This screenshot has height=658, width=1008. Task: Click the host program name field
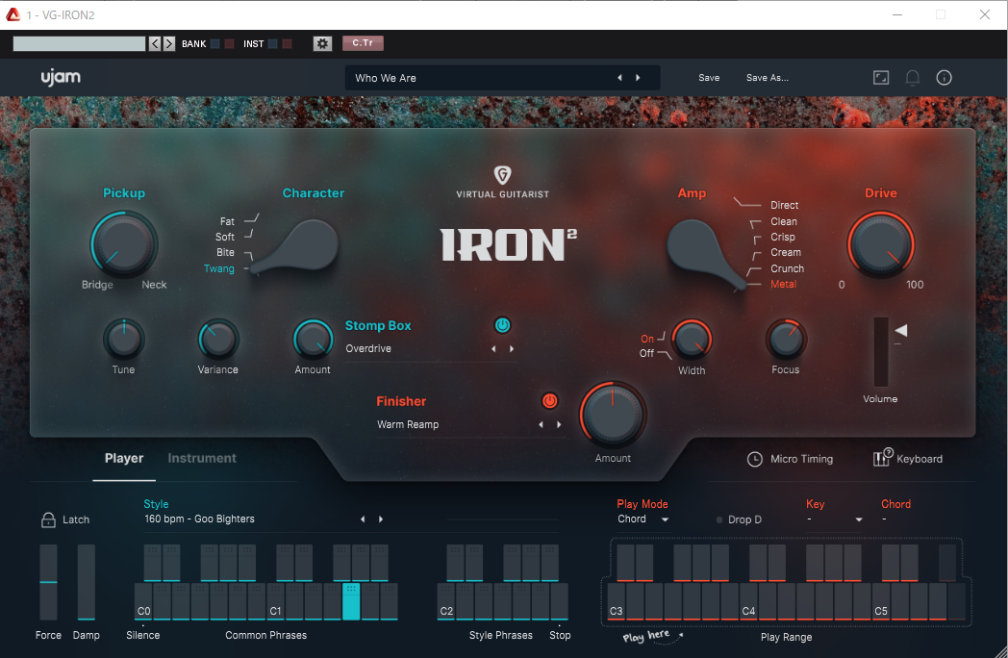click(x=79, y=43)
